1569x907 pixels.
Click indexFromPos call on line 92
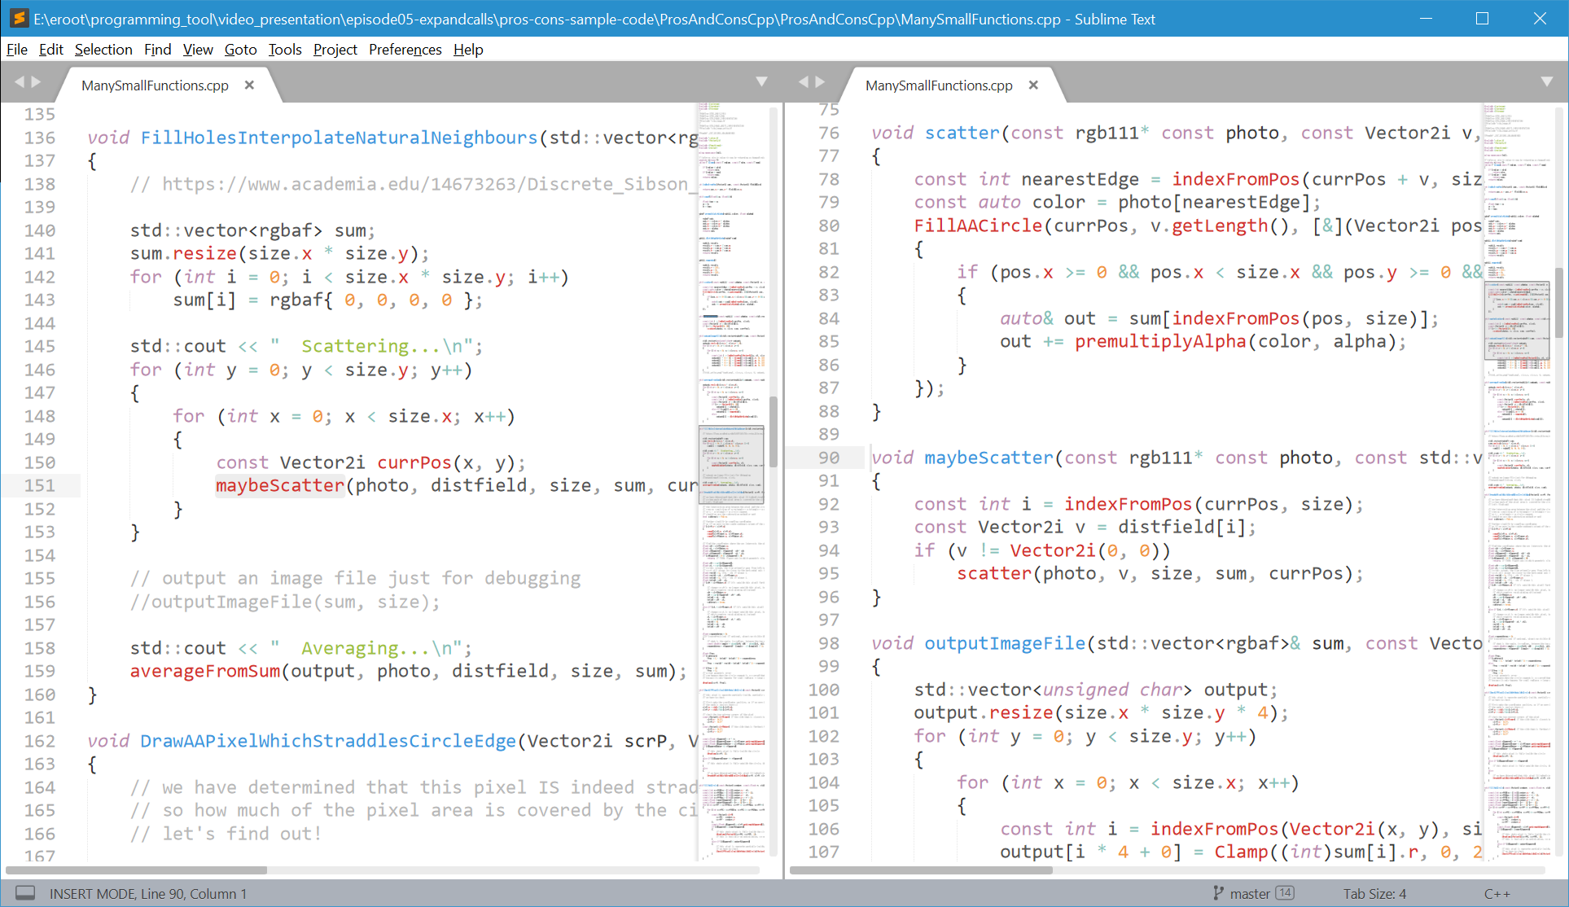[1128, 505]
